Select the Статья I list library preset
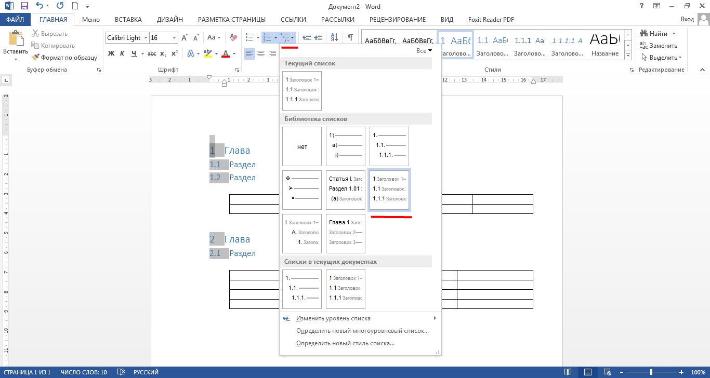The width and height of the screenshot is (710, 378). coord(346,190)
